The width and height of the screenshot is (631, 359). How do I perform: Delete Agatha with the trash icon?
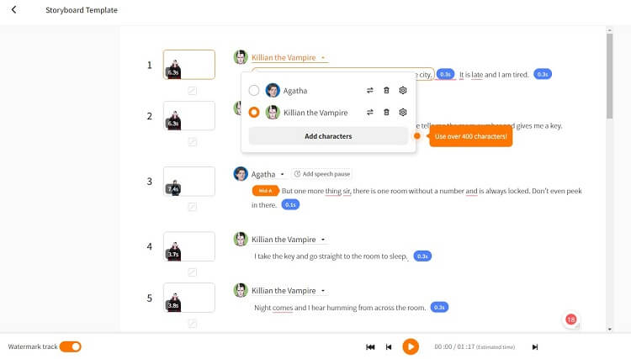coord(386,91)
